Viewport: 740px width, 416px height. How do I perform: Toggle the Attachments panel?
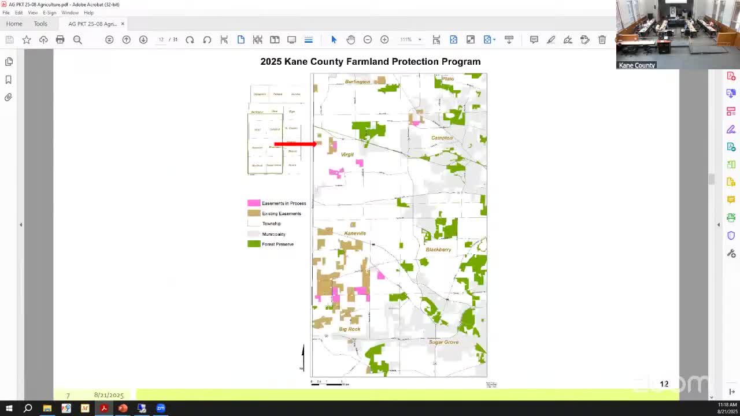click(8, 97)
